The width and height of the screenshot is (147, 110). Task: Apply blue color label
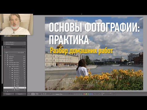pos(90,94)
